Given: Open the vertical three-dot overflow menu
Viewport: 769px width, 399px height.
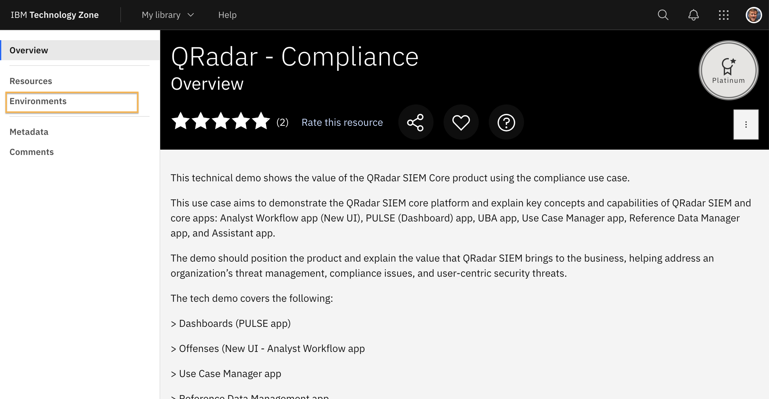Looking at the screenshot, I should point(746,125).
